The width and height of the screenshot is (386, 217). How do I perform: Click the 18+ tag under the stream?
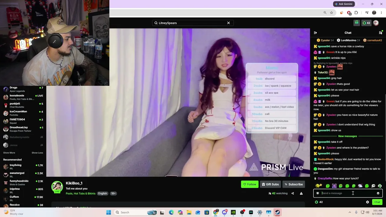click(x=113, y=193)
